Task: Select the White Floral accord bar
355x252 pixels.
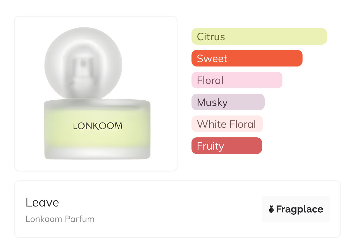Action: 227,124
